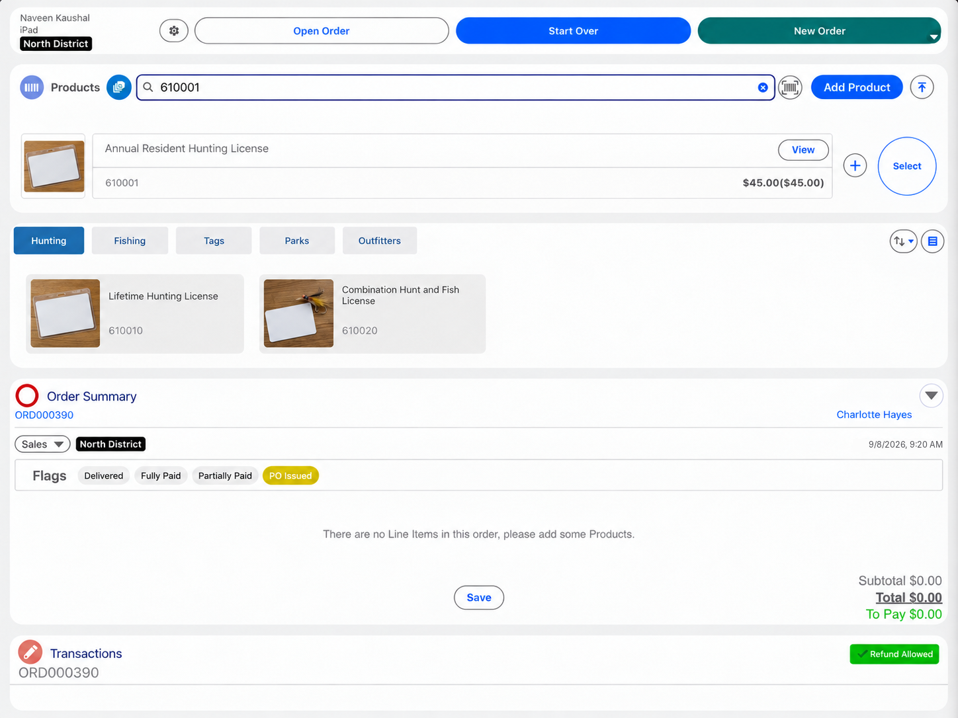Click the Add Product button
This screenshot has height=718, width=958.
tap(857, 87)
